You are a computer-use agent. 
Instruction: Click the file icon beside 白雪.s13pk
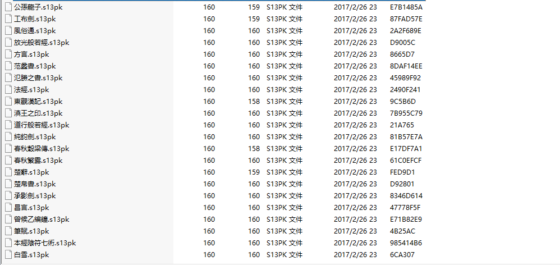click(x=8, y=255)
